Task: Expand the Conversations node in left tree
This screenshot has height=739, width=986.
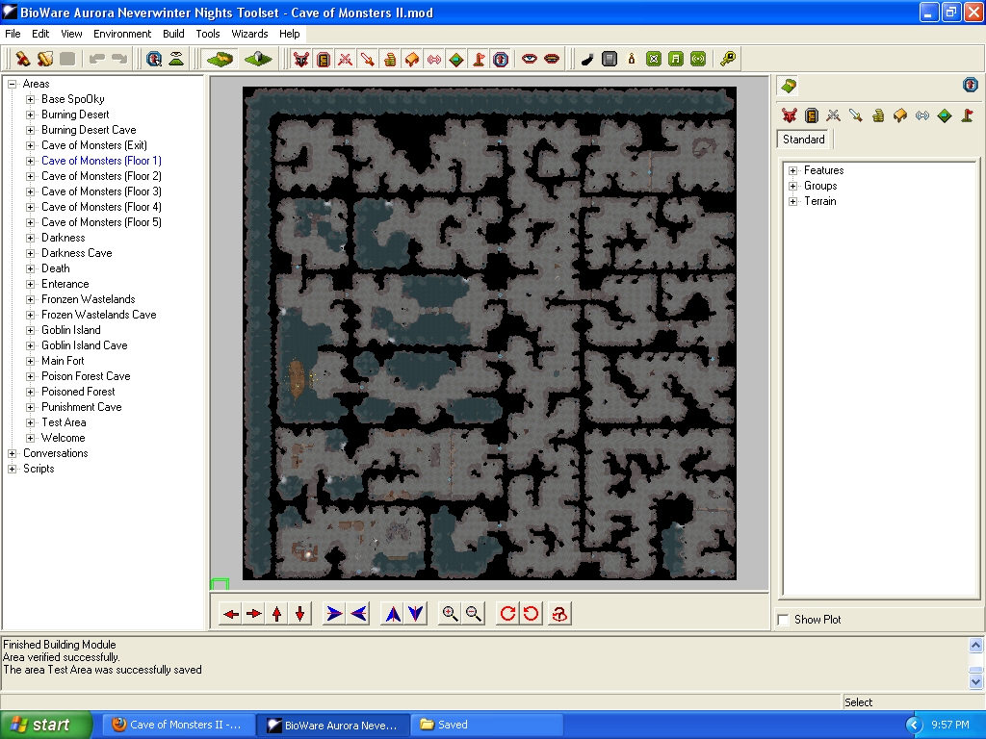Action: [13, 453]
